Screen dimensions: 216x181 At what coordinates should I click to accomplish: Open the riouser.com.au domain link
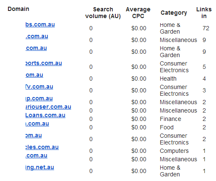(x=48, y=107)
